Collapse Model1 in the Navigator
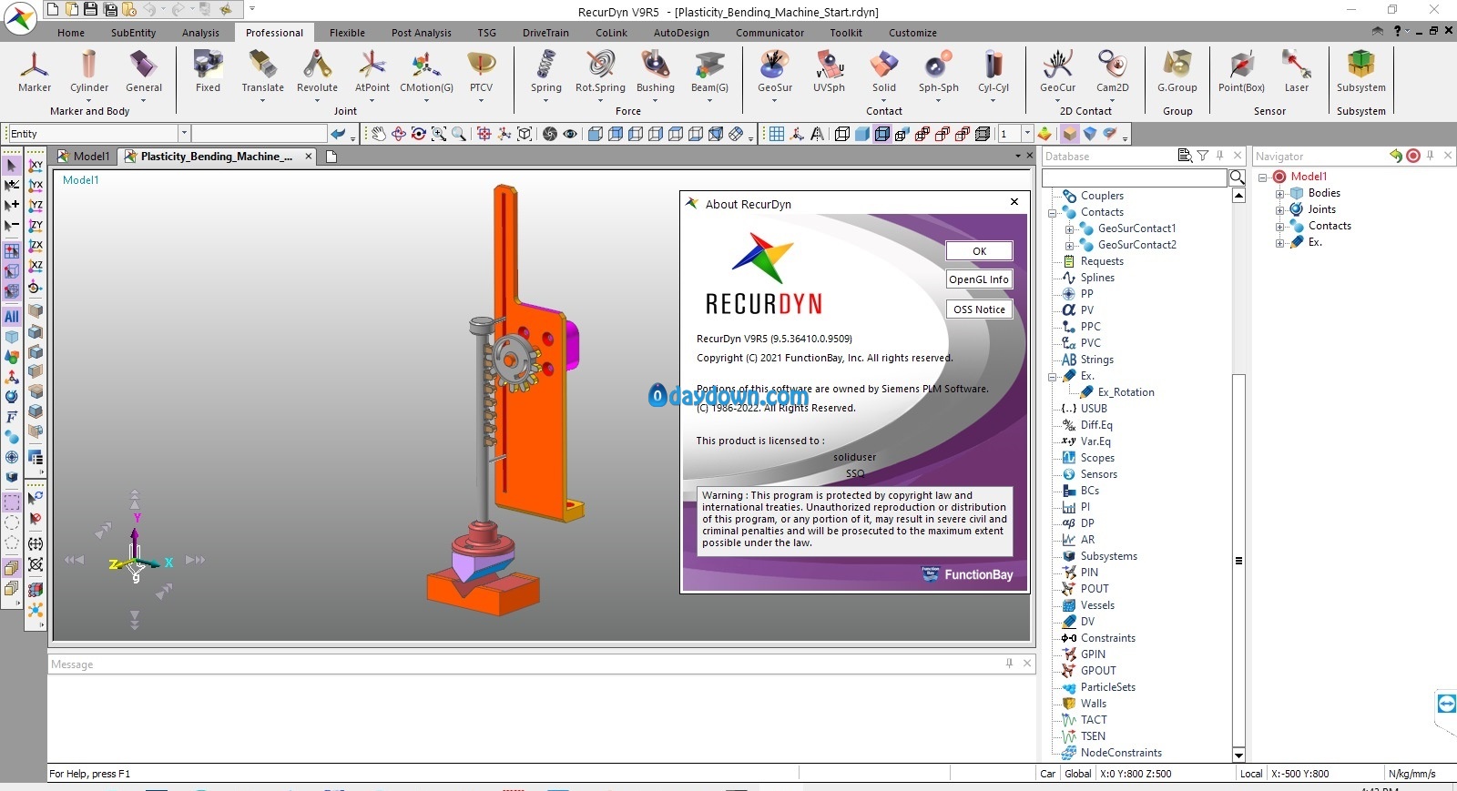The image size is (1457, 791). (x=1262, y=177)
